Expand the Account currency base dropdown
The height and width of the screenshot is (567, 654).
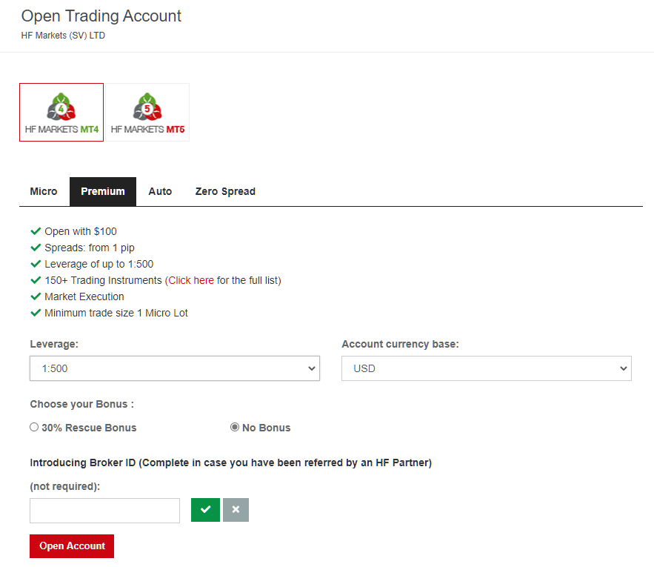click(487, 368)
